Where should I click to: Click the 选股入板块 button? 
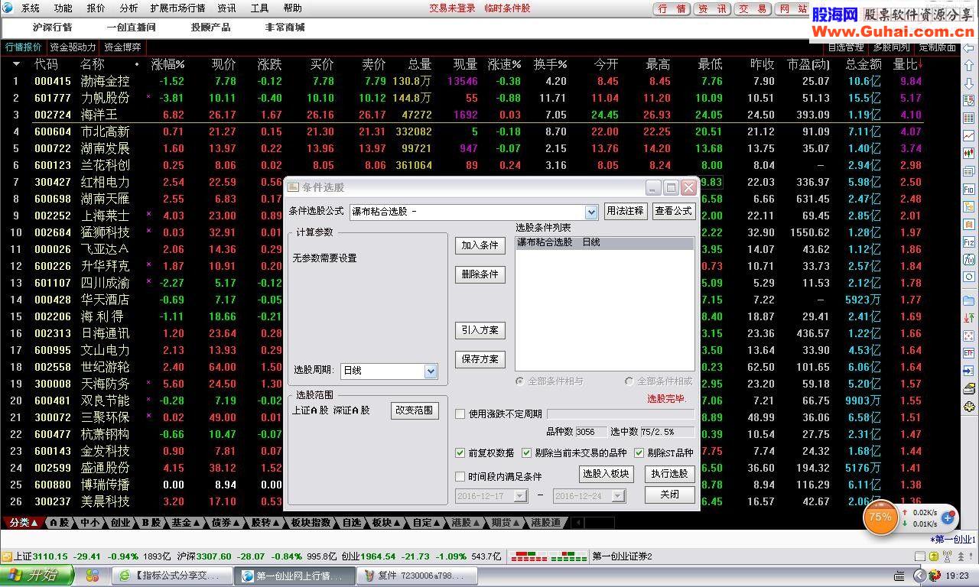coord(606,474)
